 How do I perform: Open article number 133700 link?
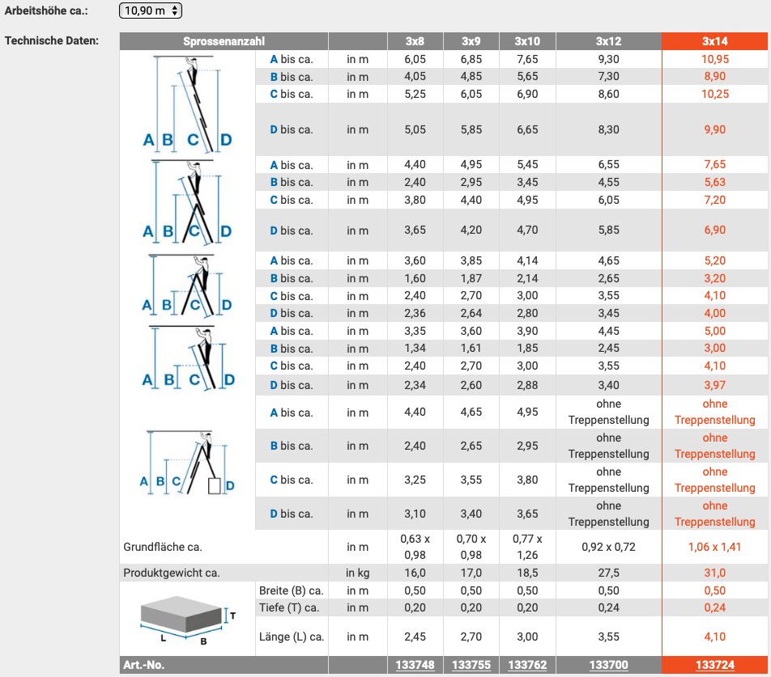[609, 665]
